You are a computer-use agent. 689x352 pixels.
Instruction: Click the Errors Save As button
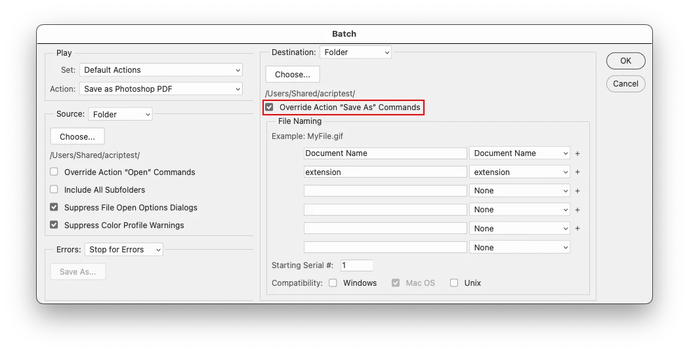(x=78, y=271)
